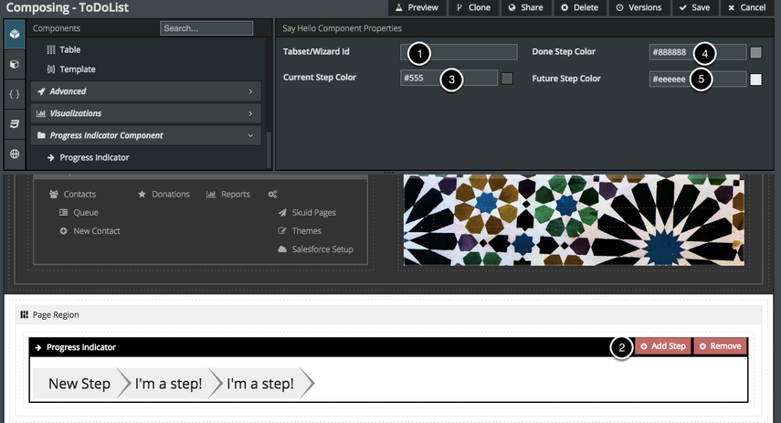This screenshot has height=423, width=781.
Task: Open the Components cube tab in sidebar
Action: pos(14,35)
